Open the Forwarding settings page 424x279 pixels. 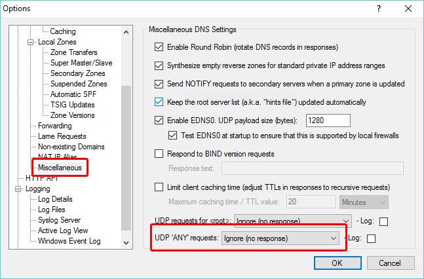(54, 126)
